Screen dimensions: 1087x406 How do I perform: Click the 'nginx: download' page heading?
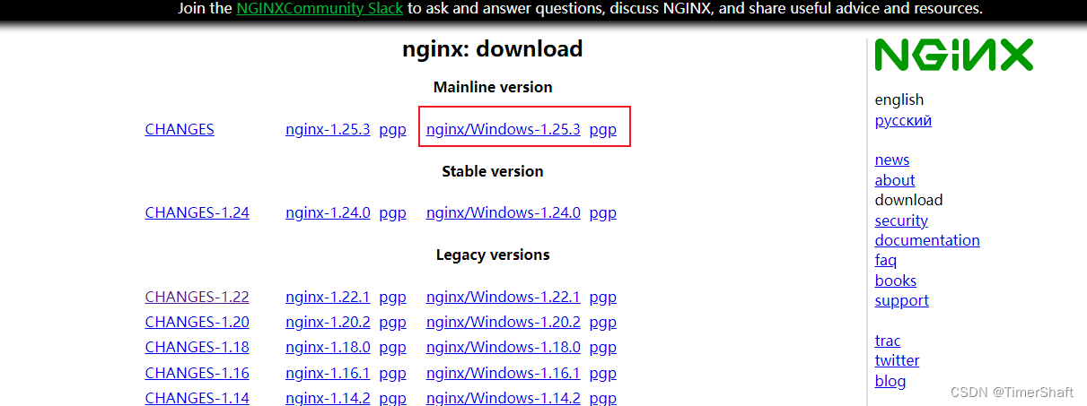tap(493, 48)
